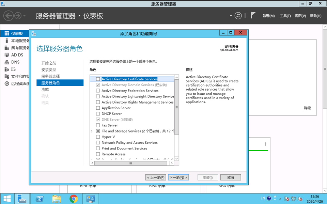327x204 pixels.
Task: Click the refresh icon in header
Action: tap(238, 16)
